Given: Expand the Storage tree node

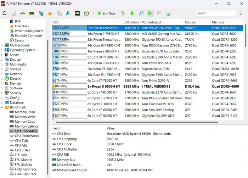Looking at the screenshot, I should pos(2,69).
